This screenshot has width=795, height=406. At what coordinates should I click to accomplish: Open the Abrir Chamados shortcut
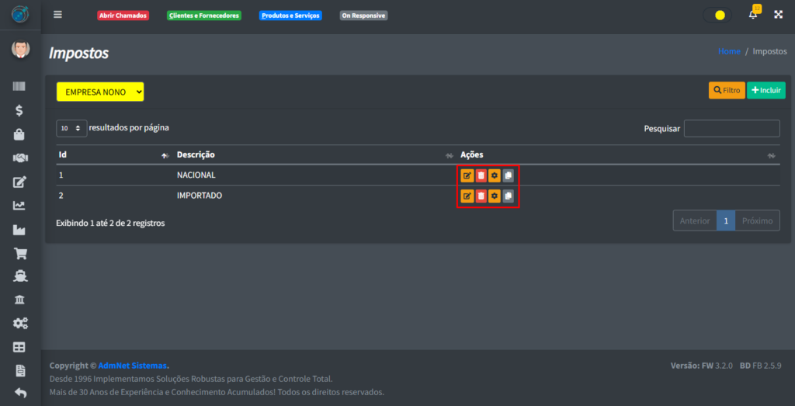(123, 16)
